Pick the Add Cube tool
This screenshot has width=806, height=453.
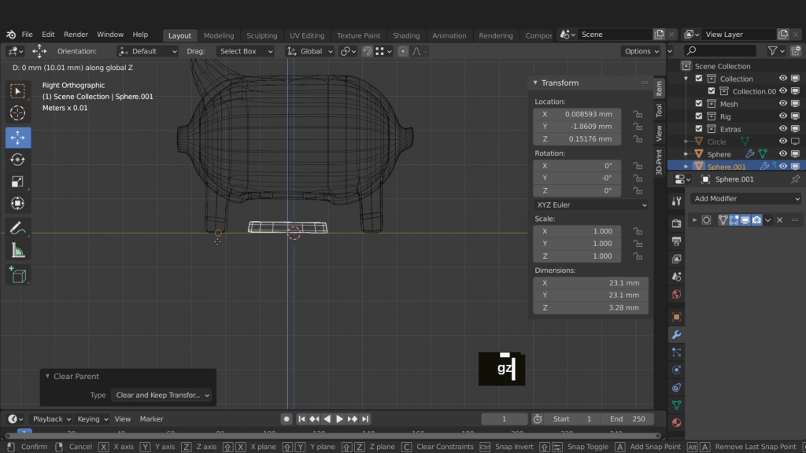(17, 275)
